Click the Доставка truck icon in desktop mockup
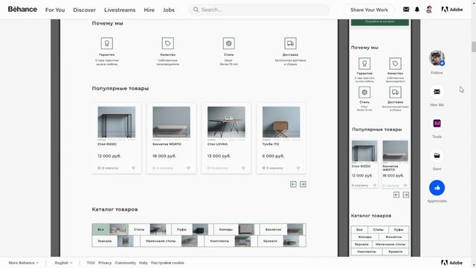Screen dimensions: 476x268 click(290, 43)
